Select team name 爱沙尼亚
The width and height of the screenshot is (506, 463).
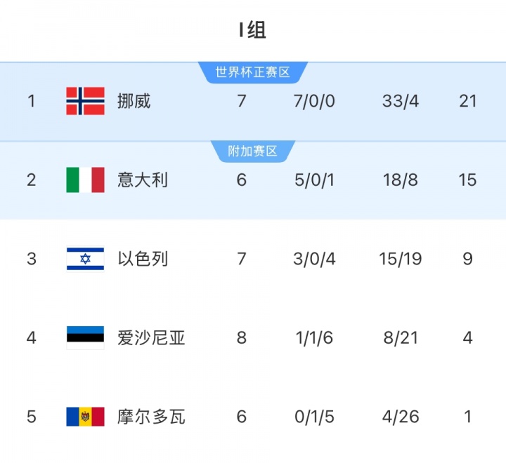point(151,337)
